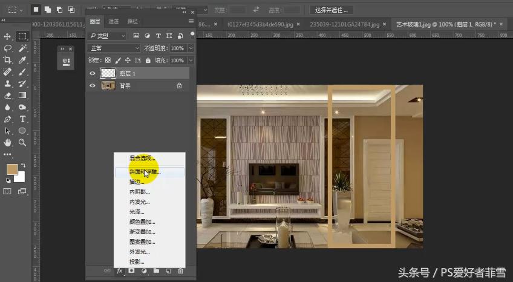Open the 正常 blend mode dropdown
This screenshot has height=282, width=513.
coord(114,48)
